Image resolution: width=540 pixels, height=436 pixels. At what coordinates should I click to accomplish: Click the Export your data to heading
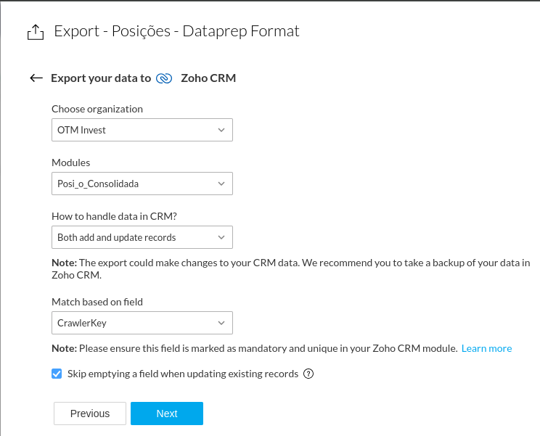click(101, 78)
